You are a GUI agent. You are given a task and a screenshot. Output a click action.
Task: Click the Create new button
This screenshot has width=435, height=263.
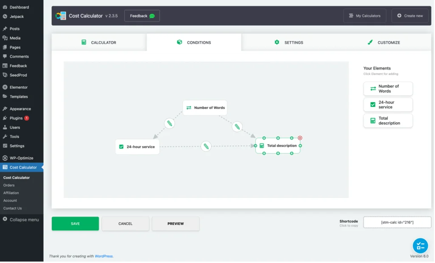410,16
